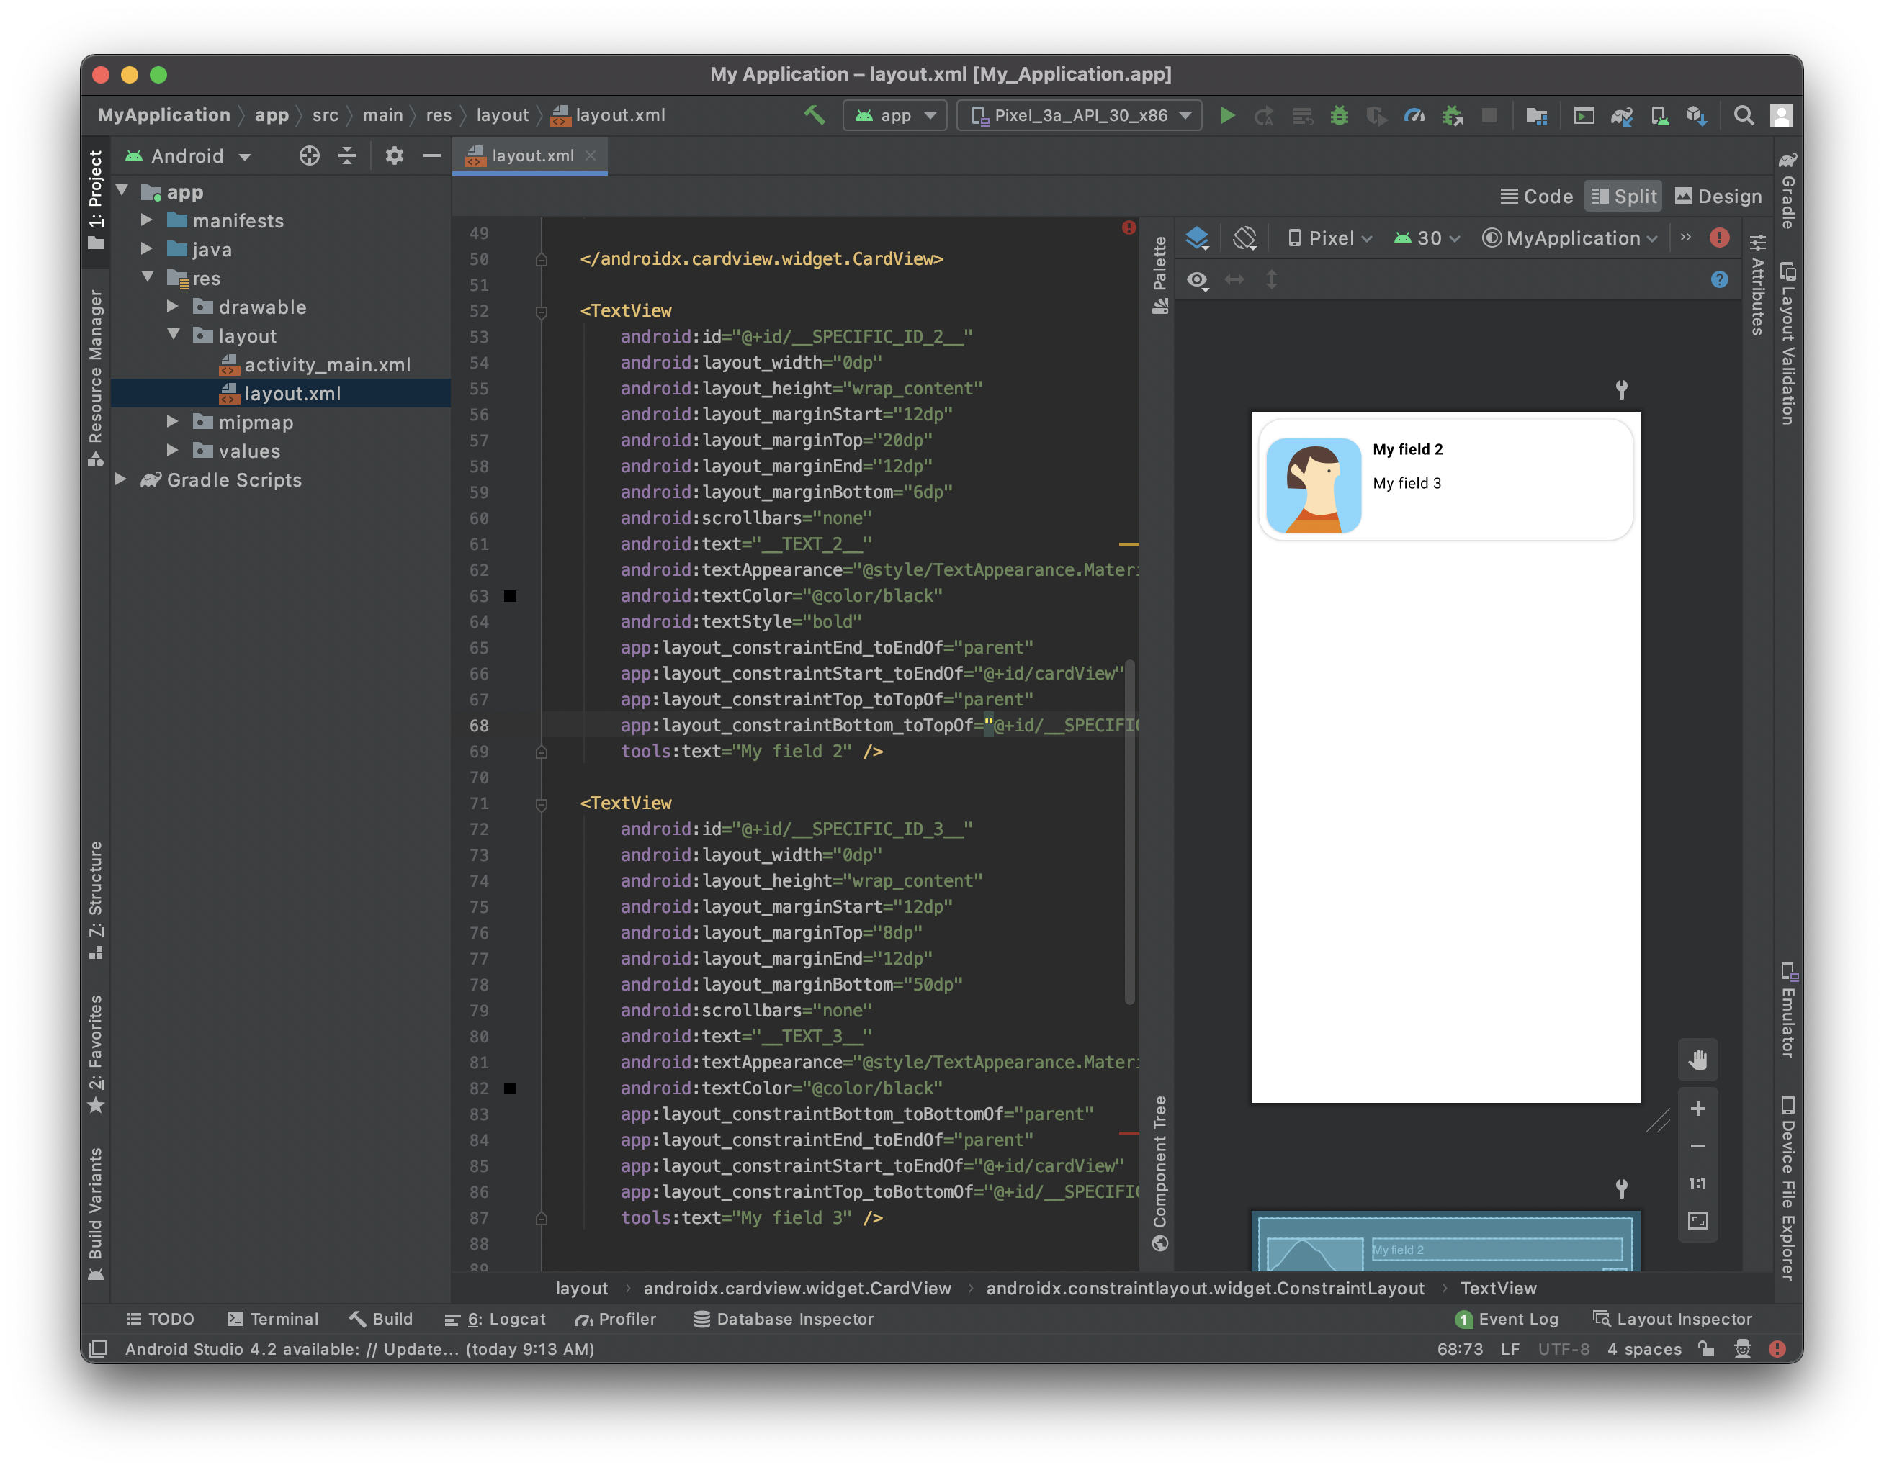Click black color swatch on line 63 gutter
This screenshot has height=1470, width=1884.
[x=510, y=596]
